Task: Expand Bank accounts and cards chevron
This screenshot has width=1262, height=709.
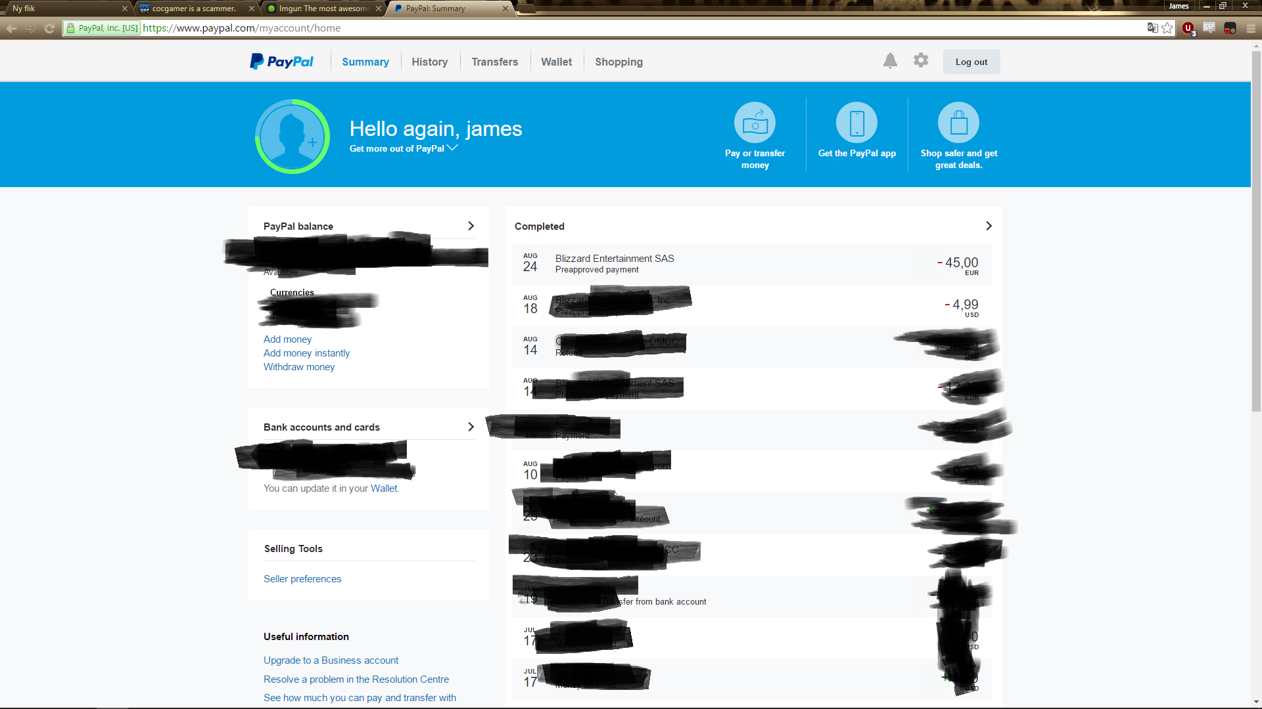Action: point(471,427)
